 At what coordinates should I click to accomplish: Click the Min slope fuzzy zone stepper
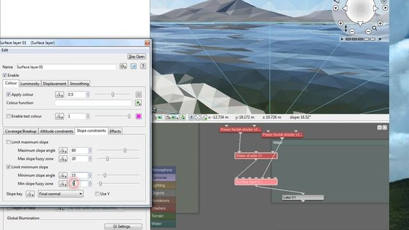(x=90, y=184)
